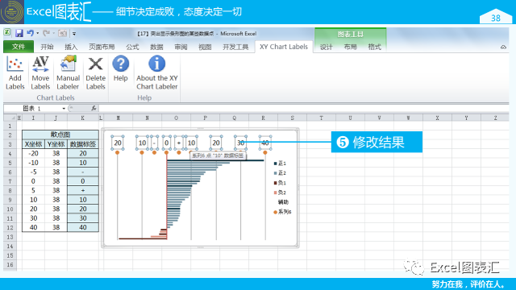
Task: Switch to the XY Chart Labels tab
Action: (x=284, y=47)
